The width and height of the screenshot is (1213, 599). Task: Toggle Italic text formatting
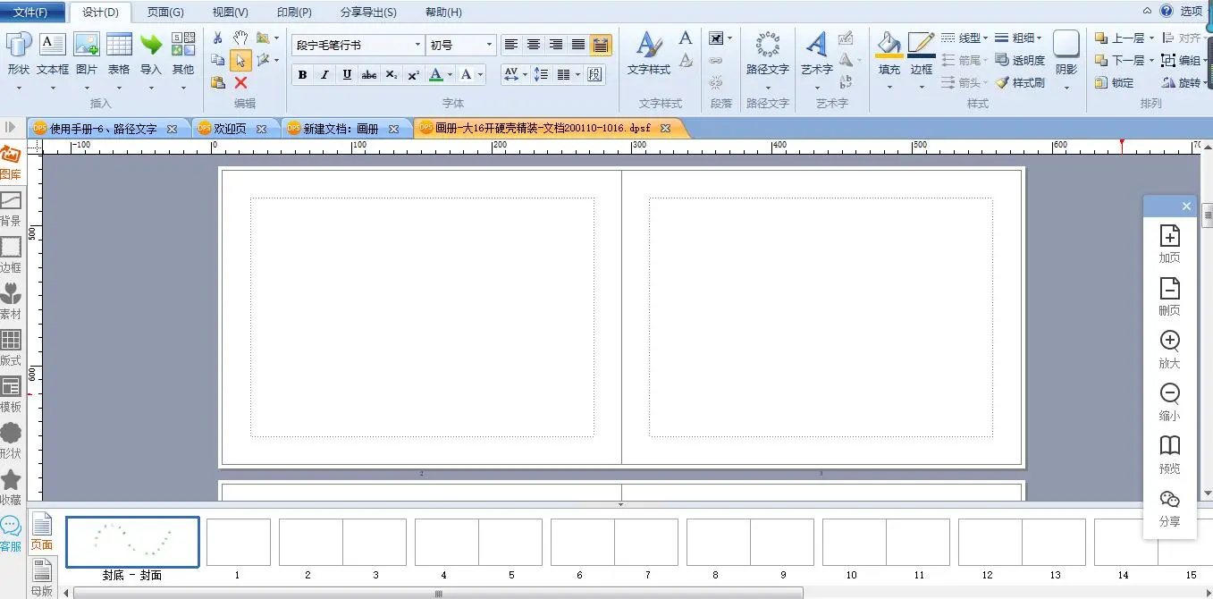point(324,75)
